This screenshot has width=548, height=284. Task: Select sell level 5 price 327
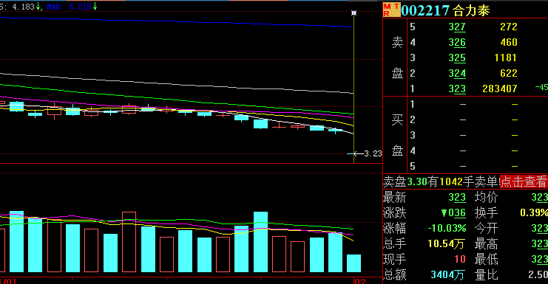coord(457,27)
